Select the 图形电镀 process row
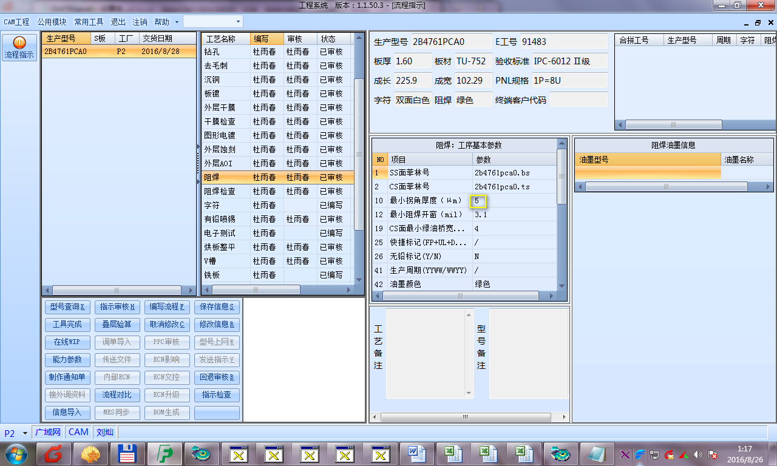The width and height of the screenshot is (777, 466). [277, 135]
